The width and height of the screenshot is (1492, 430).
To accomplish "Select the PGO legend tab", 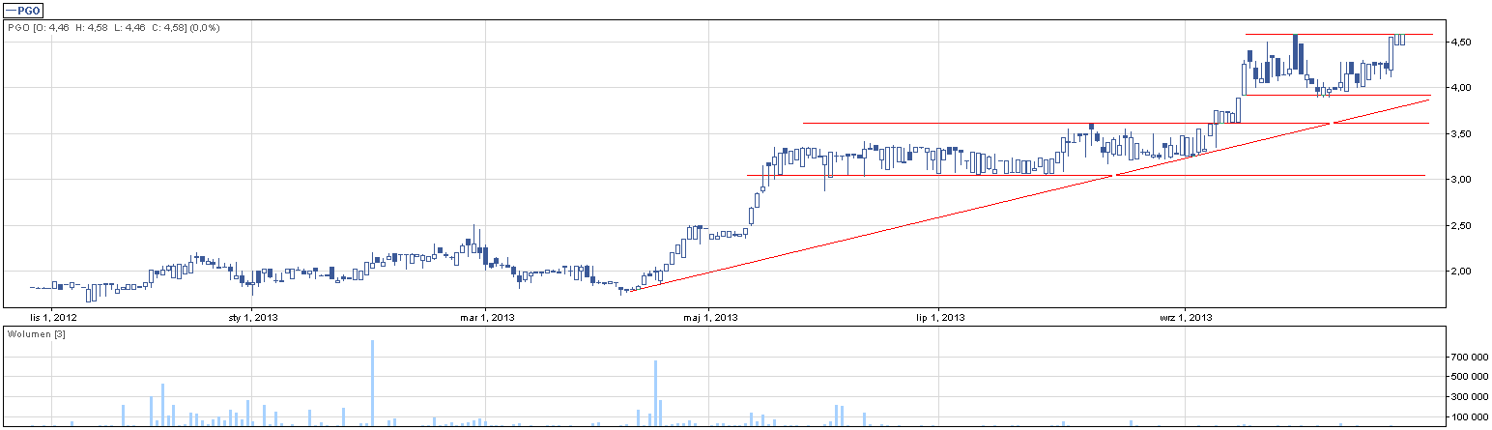I will (x=23, y=10).
